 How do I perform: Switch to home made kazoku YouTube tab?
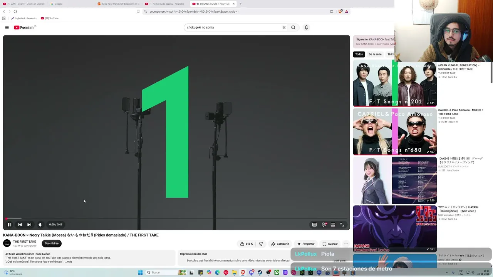pos(166,4)
